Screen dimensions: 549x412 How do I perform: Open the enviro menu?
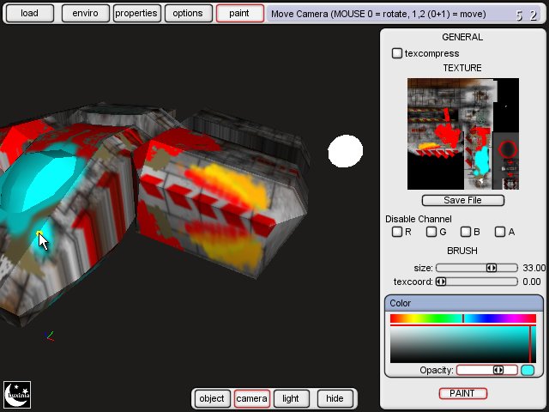click(85, 13)
